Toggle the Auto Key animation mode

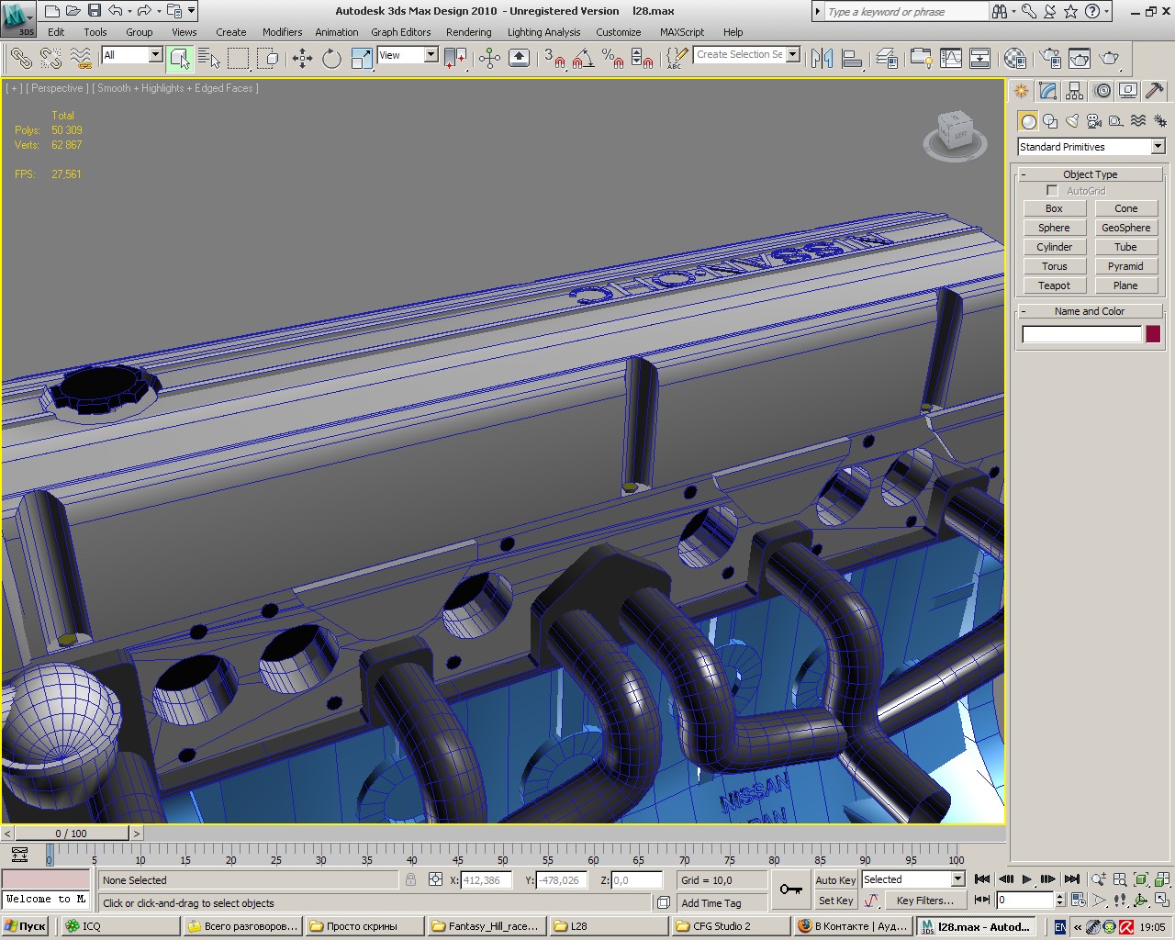(x=835, y=880)
